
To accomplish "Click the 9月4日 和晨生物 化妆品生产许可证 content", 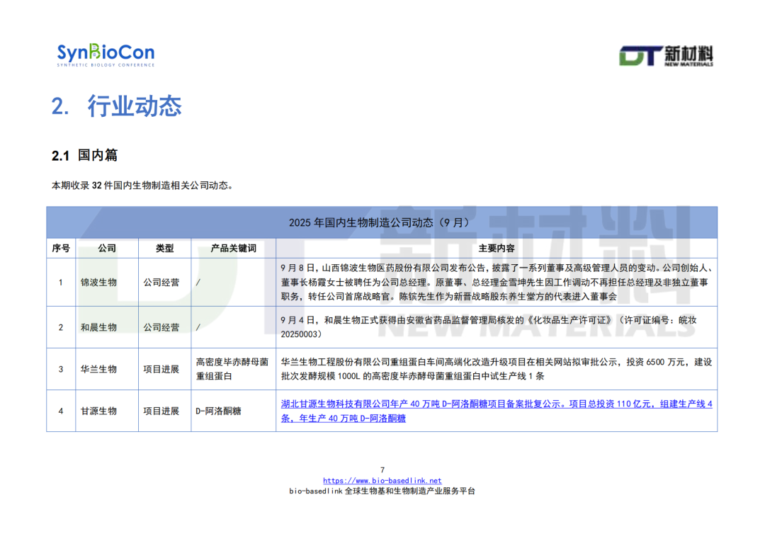I will point(488,327).
